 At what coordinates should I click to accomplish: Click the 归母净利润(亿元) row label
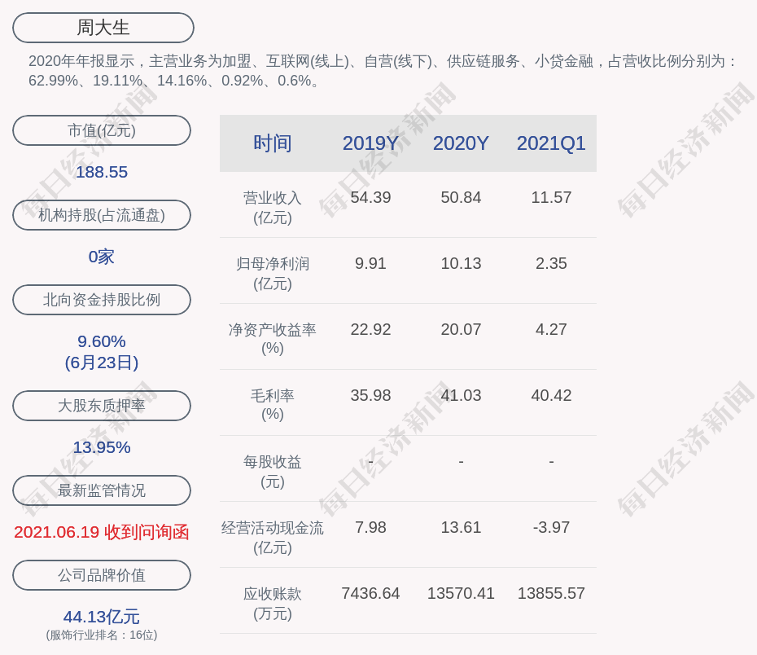(x=273, y=274)
